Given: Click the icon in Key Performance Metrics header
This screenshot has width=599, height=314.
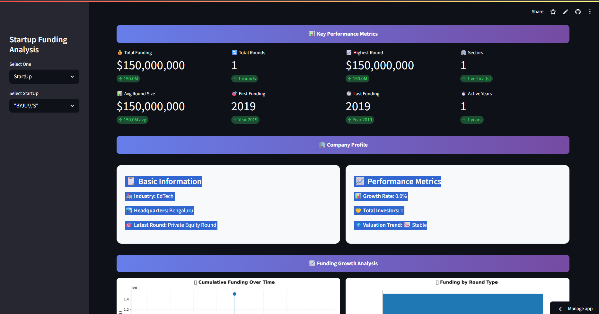Looking at the screenshot, I should 312,34.
